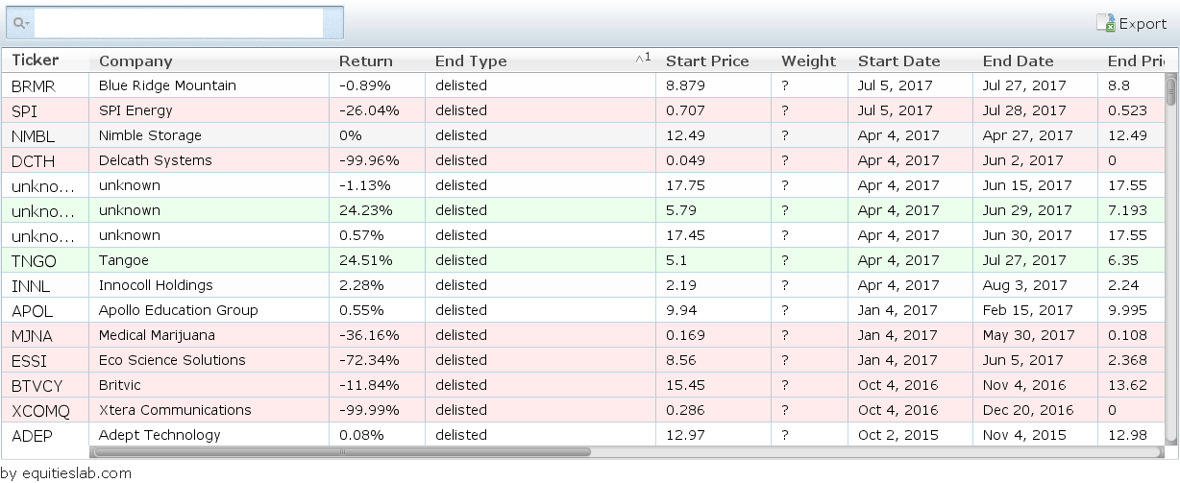Click the Export button

[1132, 23]
